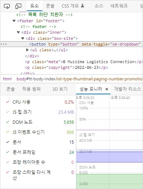Toggle the CPU 사용 metric checkbox
Viewport: 143px width, 189px height.
point(8,102)
